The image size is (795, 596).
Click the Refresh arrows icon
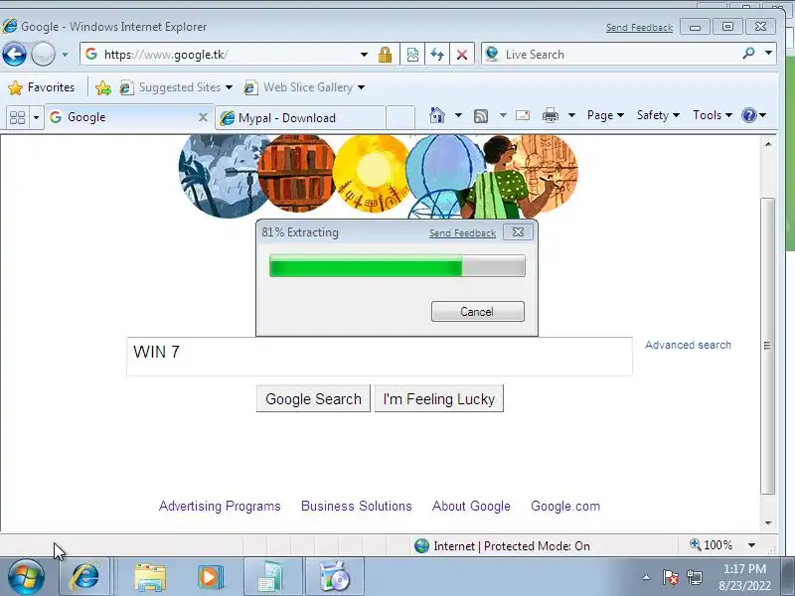pyautogui.click(x=437, y=55)
